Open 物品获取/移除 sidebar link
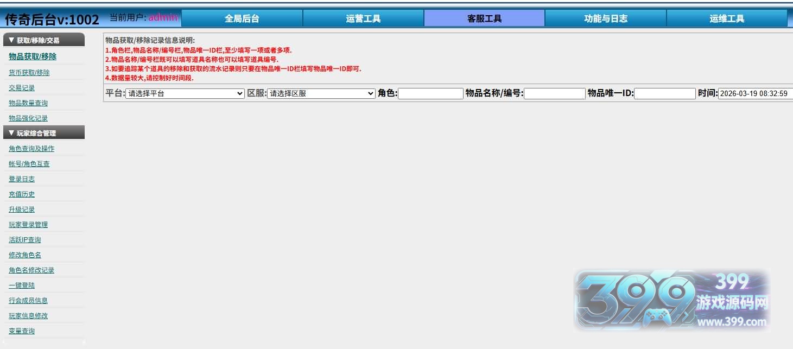 pyautogui.click(x=33, y=56)
